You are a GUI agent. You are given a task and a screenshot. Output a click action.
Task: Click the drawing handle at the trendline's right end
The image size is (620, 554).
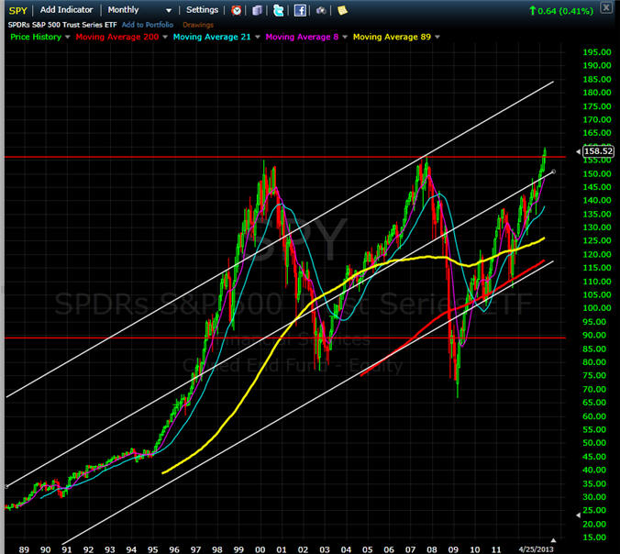pos(554,172)
